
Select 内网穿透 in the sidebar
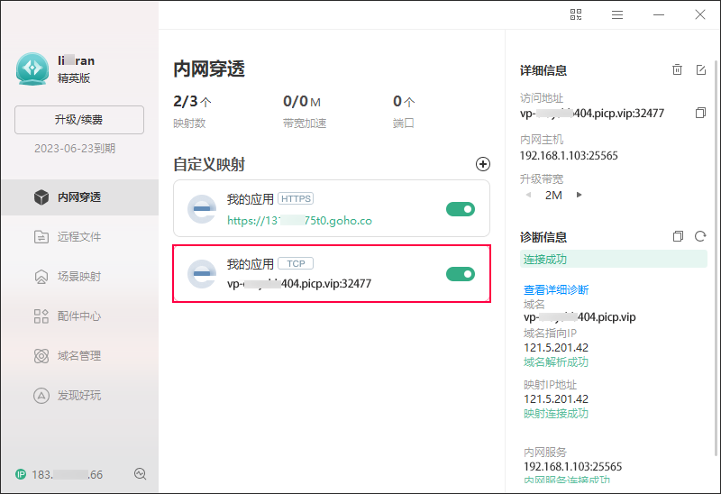(80, 197)
